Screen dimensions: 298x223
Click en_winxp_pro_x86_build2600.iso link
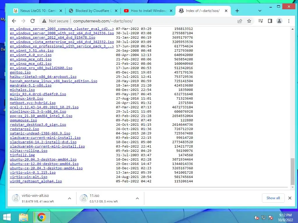pos(41,68)
